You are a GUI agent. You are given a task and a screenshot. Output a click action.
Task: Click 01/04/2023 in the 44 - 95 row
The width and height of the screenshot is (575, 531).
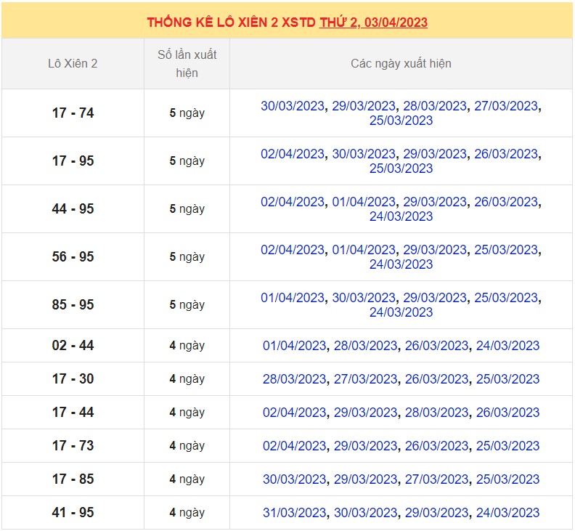click(364, 202)
